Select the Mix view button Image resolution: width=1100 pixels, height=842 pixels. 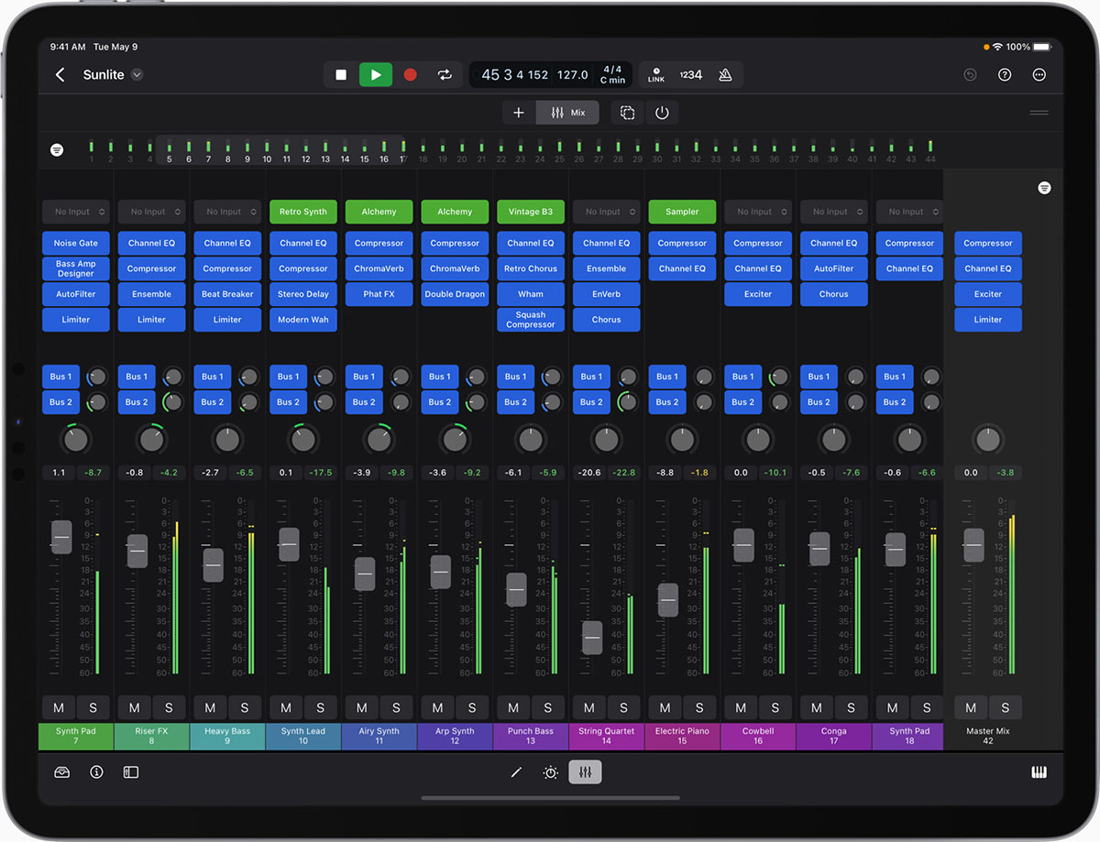tap(567, 113)
